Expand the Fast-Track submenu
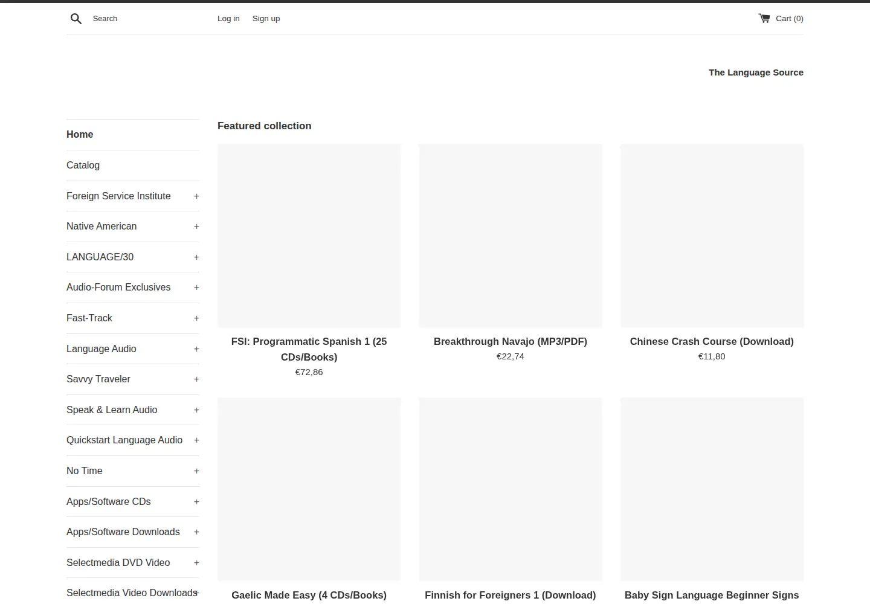The image size is (870, 604). click(x=196, y=318)
